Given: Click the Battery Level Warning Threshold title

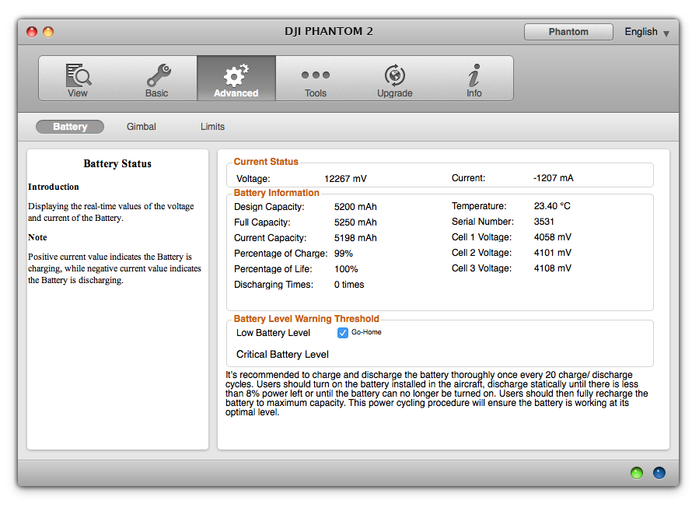Looking at the screenshot, I should [x=306, y=319].
